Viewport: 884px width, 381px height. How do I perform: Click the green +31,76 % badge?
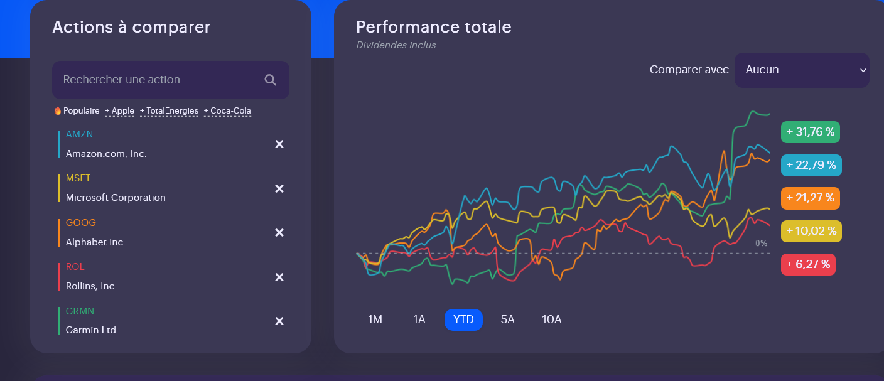pos(810,132)
